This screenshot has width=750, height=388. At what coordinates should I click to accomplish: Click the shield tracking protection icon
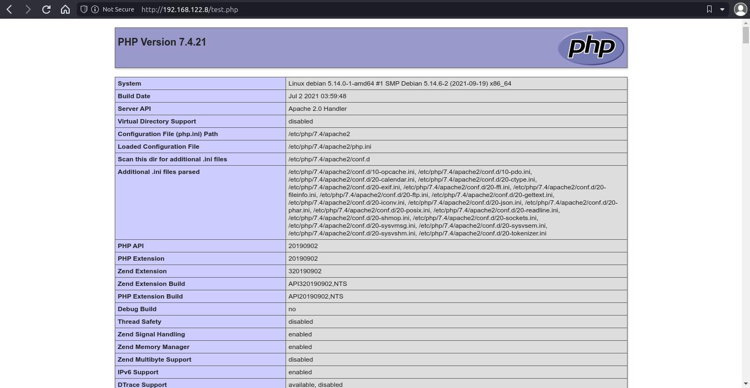point(83,9)
